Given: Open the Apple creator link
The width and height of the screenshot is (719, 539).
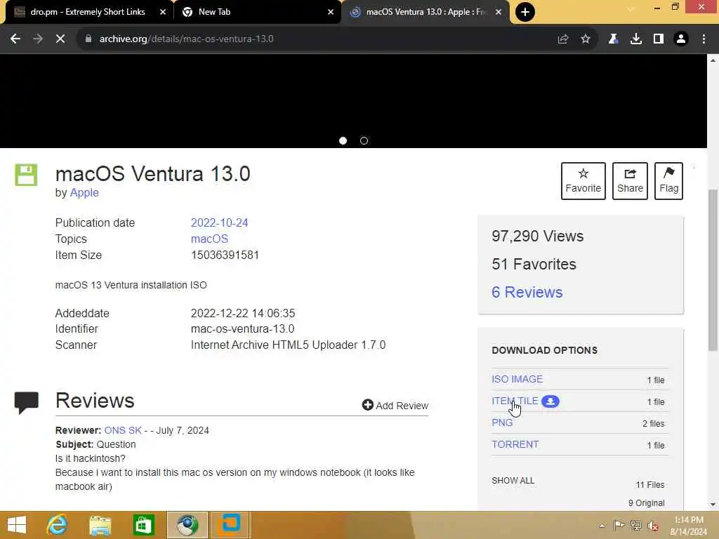Looking at the screenshot, I should tap(84, 192).
